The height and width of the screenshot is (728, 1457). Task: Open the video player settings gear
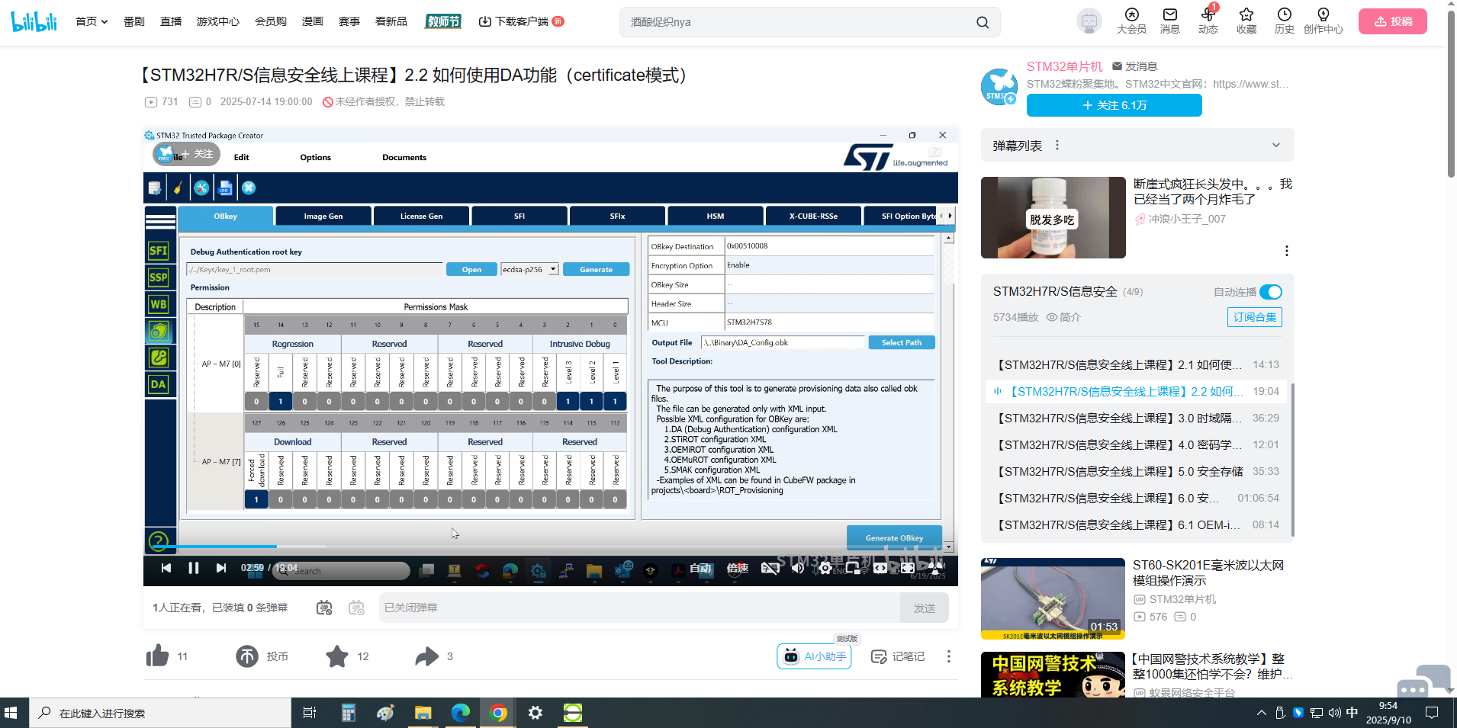pyautogui.click(x=825, y=568)
